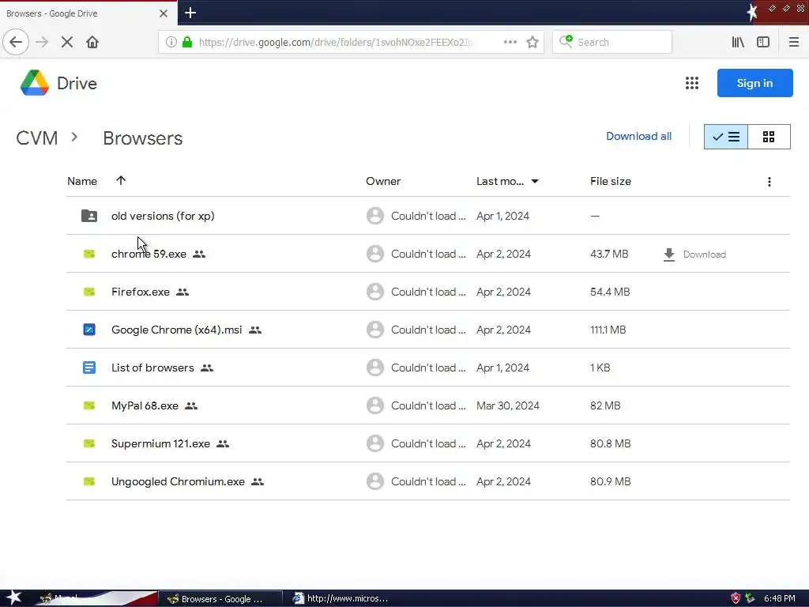Click the file icon beside MyPal 68.exe
The image size is (809, 607).
tap(89, 405)
